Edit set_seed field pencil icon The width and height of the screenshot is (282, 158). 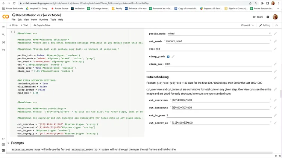[x=275, y=41]
